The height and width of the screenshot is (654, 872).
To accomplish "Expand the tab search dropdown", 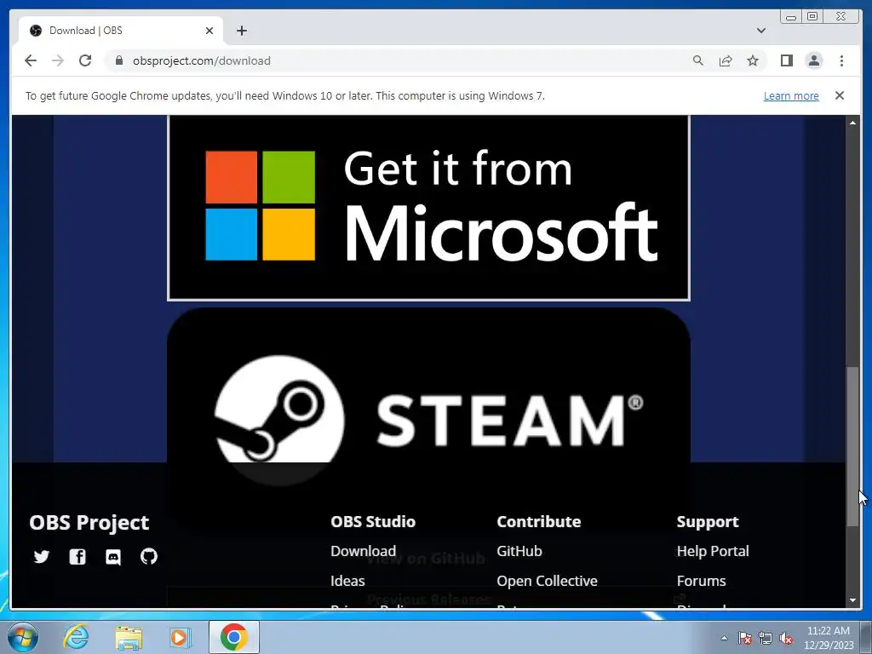I will (761, 31).
